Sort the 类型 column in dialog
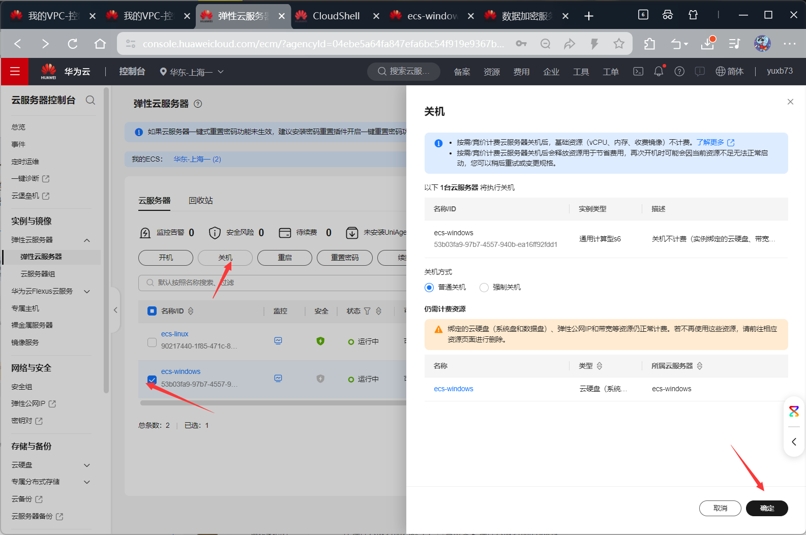 pyautogui.click(x=600, y=366)
